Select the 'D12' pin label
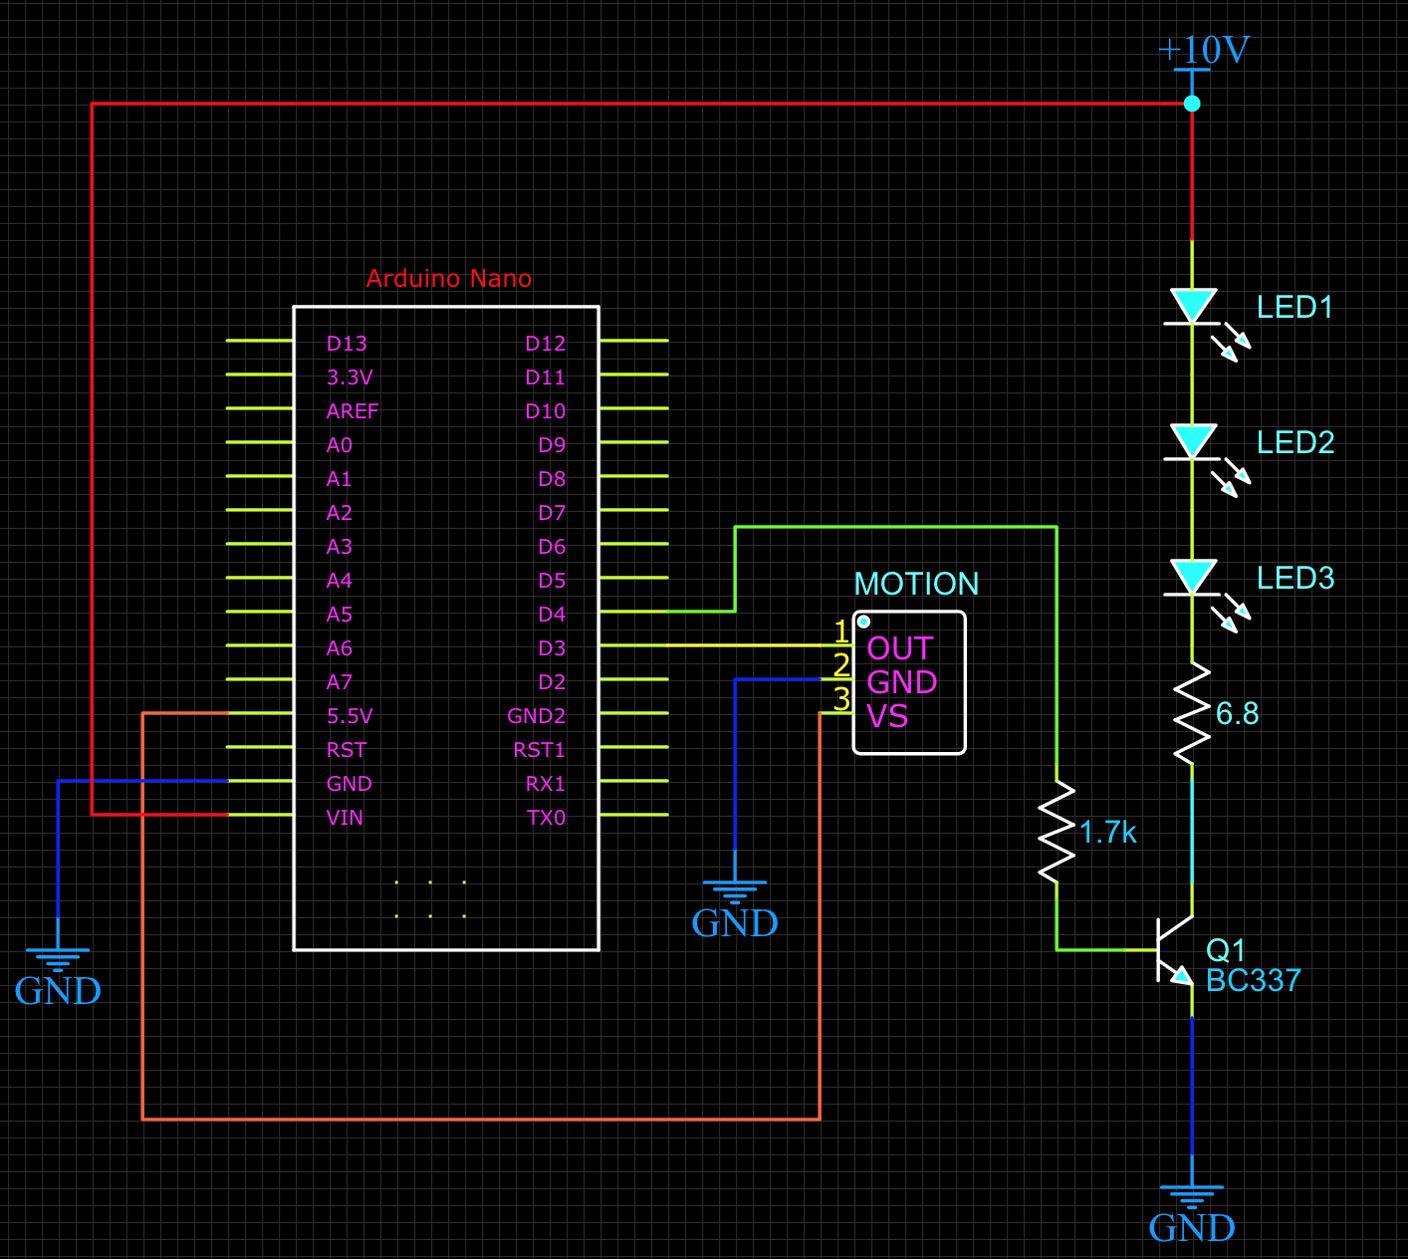 click(546, 344)
